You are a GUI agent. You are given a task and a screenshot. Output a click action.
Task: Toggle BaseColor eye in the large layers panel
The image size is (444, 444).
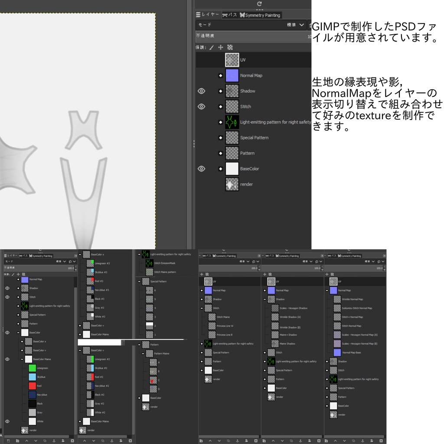201,169
